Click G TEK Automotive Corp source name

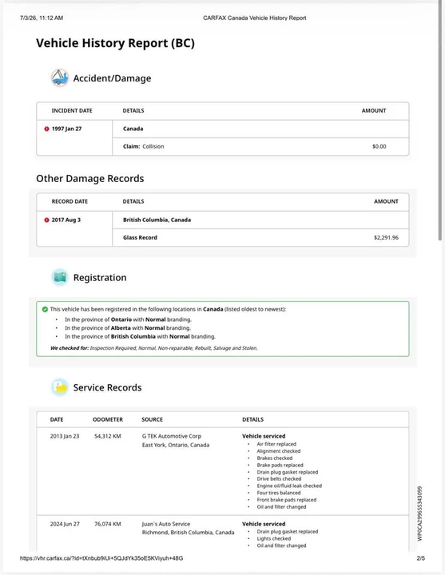point(172,436)
